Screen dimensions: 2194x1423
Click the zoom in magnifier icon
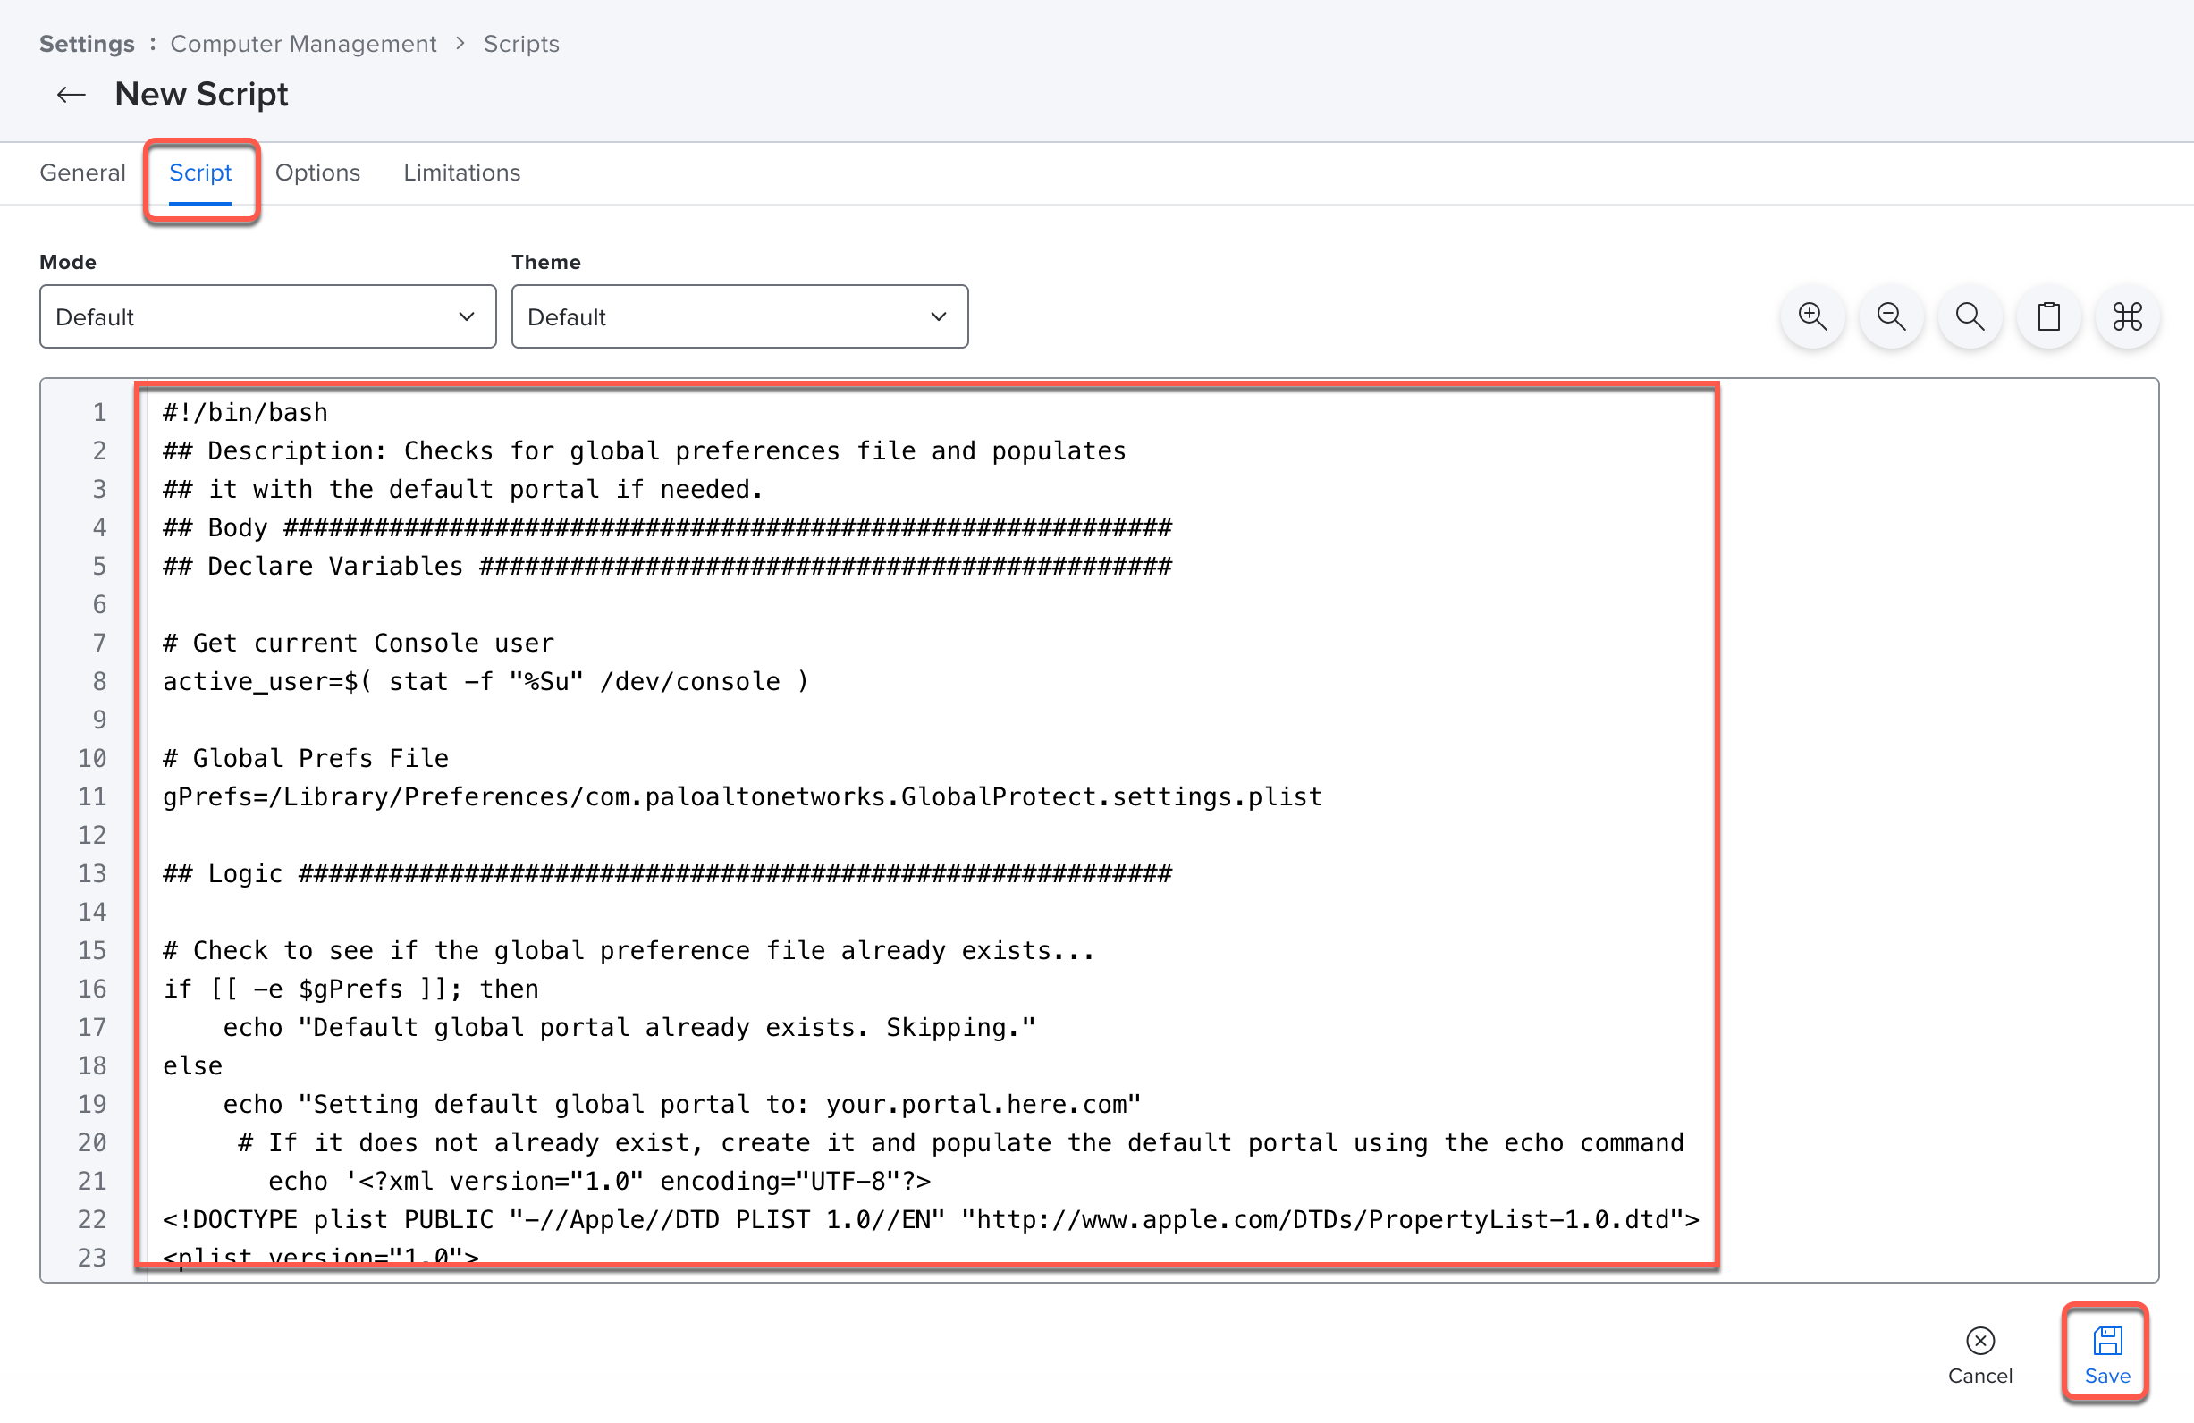[x=1811, y=317]
